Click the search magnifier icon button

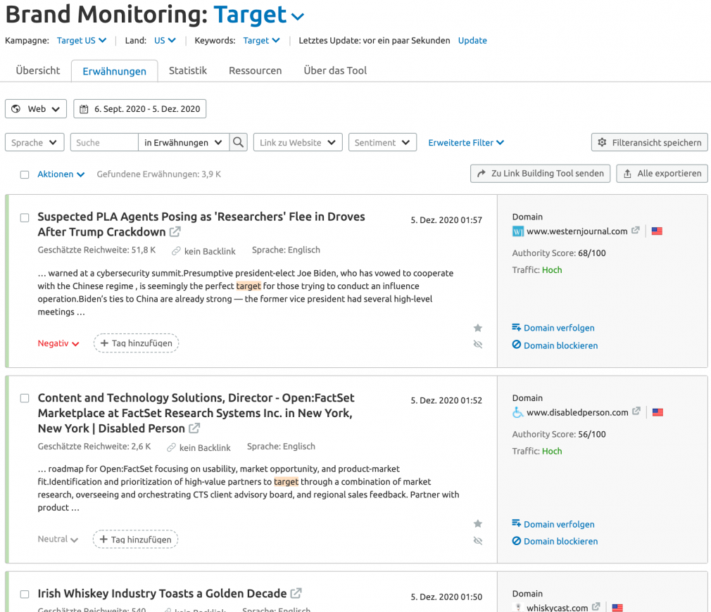pos(238,142)
